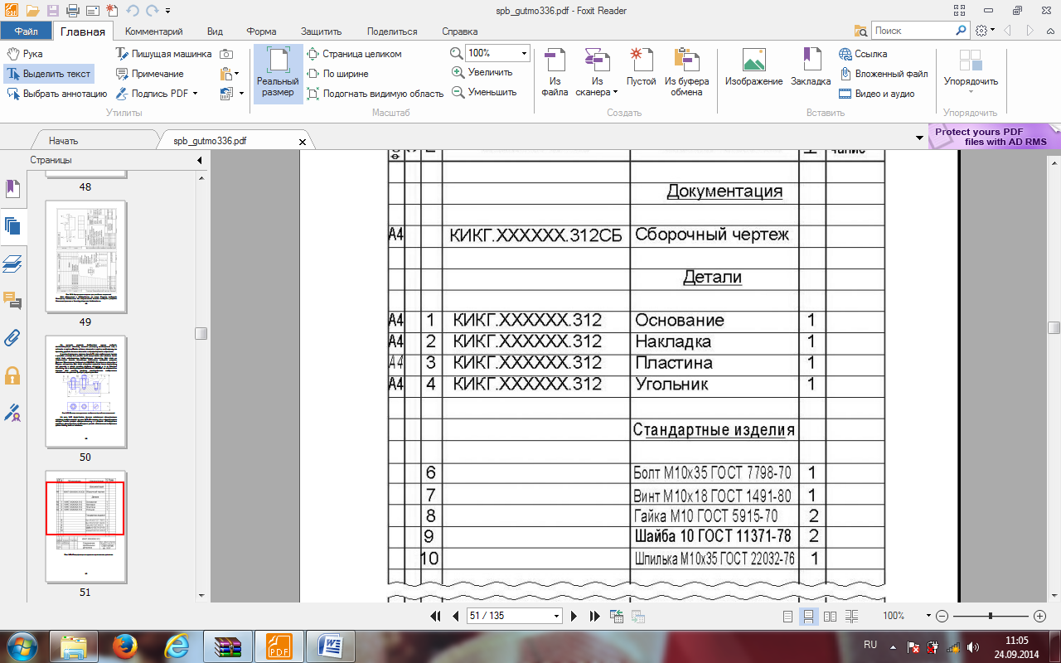Set zoom to Реальный размер

278,73
